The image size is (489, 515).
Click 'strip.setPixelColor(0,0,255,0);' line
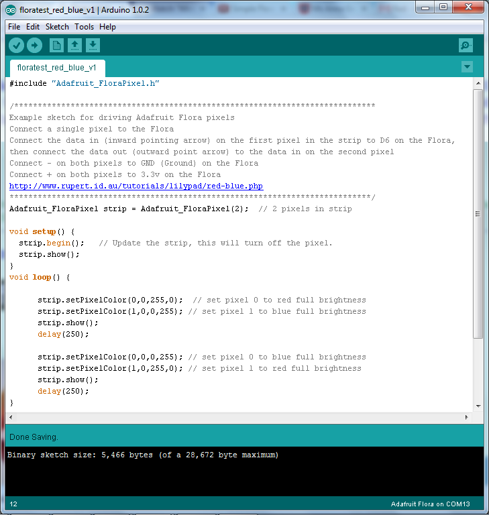pyautogui.click(x=110, y=300)
